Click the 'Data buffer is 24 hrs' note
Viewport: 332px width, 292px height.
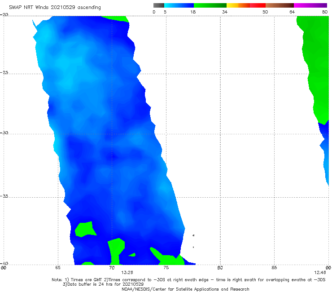click(103, 284)
